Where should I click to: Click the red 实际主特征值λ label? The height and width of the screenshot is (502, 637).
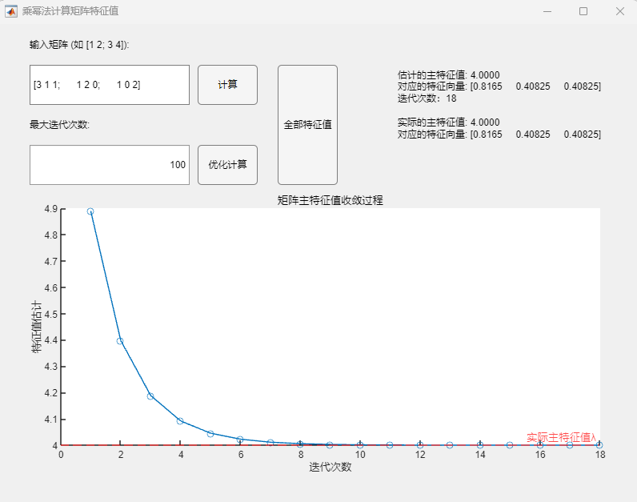pyautogui.click(x=562, y=437)
